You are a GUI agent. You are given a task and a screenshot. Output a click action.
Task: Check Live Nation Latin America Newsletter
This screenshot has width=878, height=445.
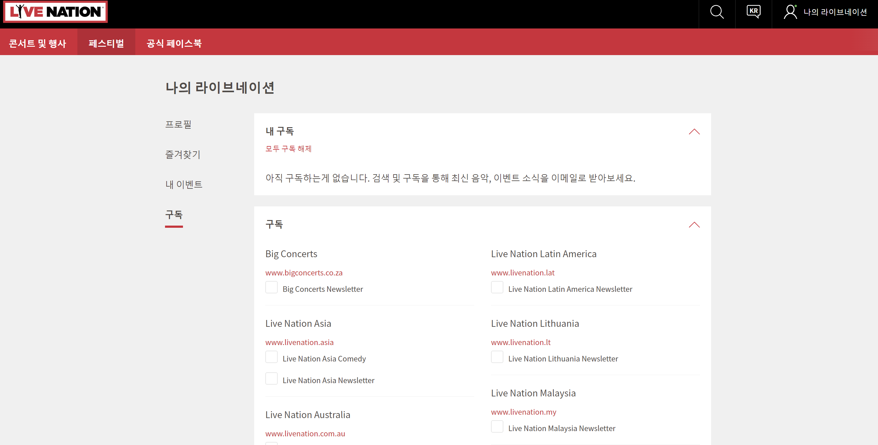pos(497,287)
